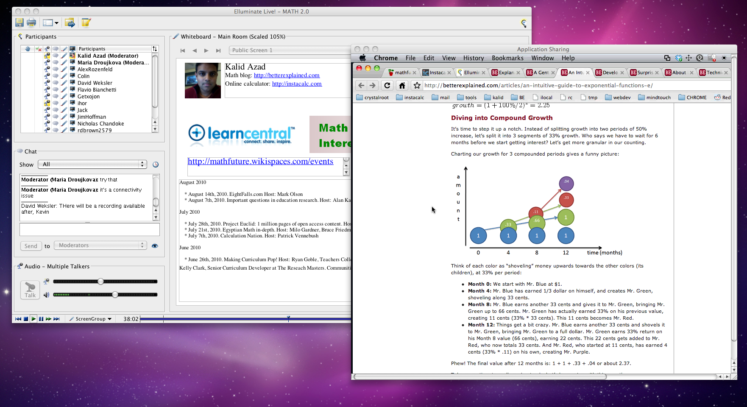Toggle chat permission for Colin
747x407 pixels.
click(56, 76)
